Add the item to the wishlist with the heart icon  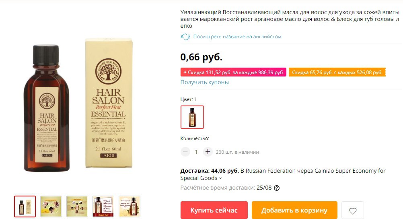353,210
